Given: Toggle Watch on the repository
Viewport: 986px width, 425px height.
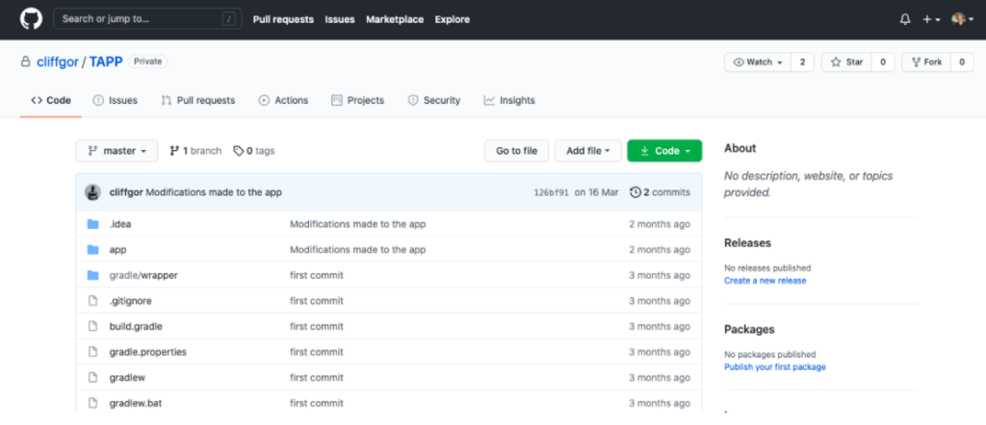Looking at the screenshot, I should (x=758, y=62).
